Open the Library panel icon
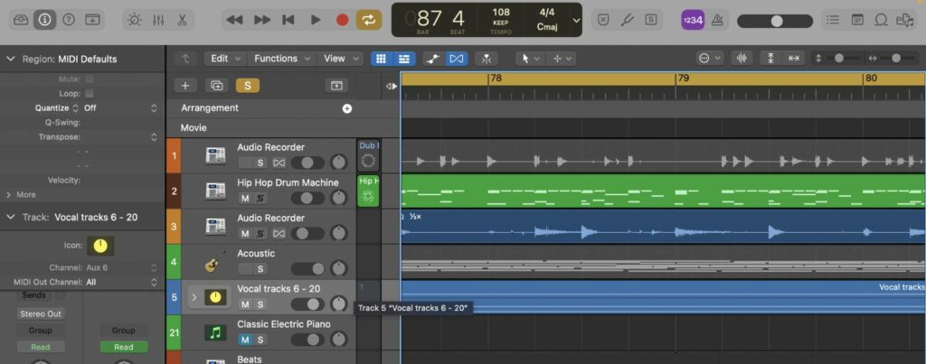 [21, 20]
